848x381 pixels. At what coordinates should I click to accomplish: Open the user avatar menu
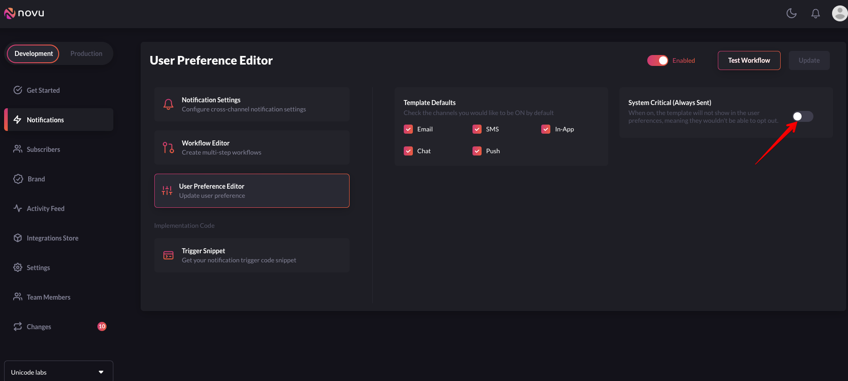point(839,13)
